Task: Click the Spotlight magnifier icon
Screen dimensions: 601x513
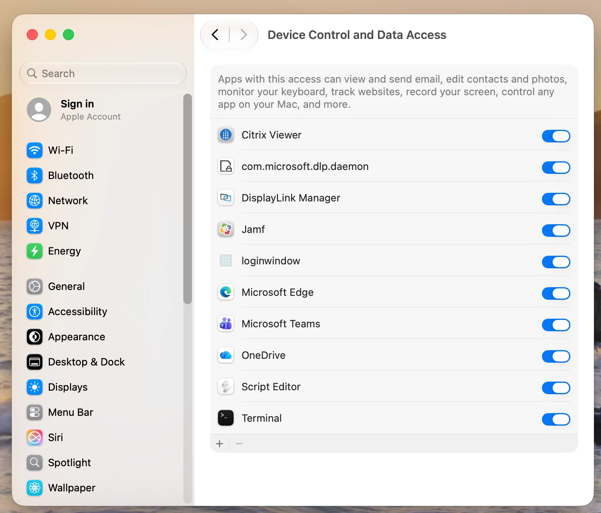Action: tap(35, 463)
